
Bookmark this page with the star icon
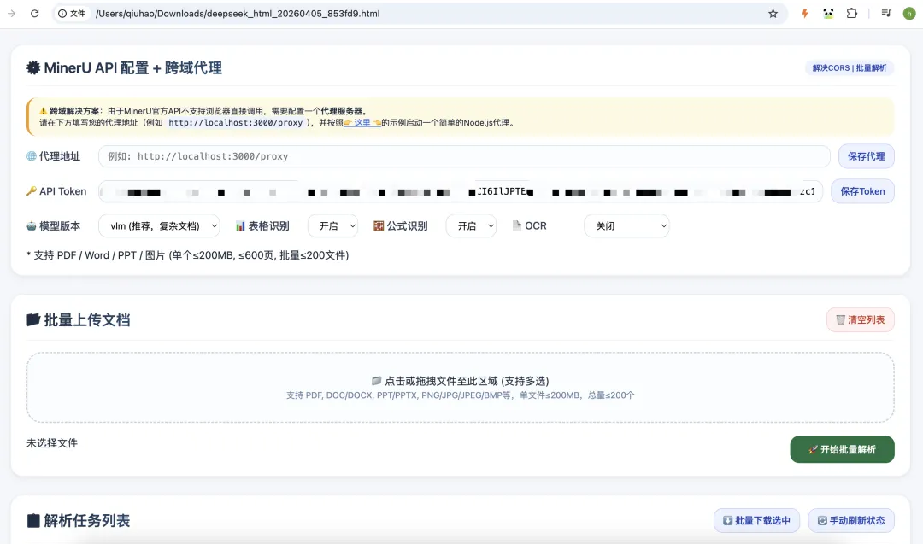coord(773,13)
